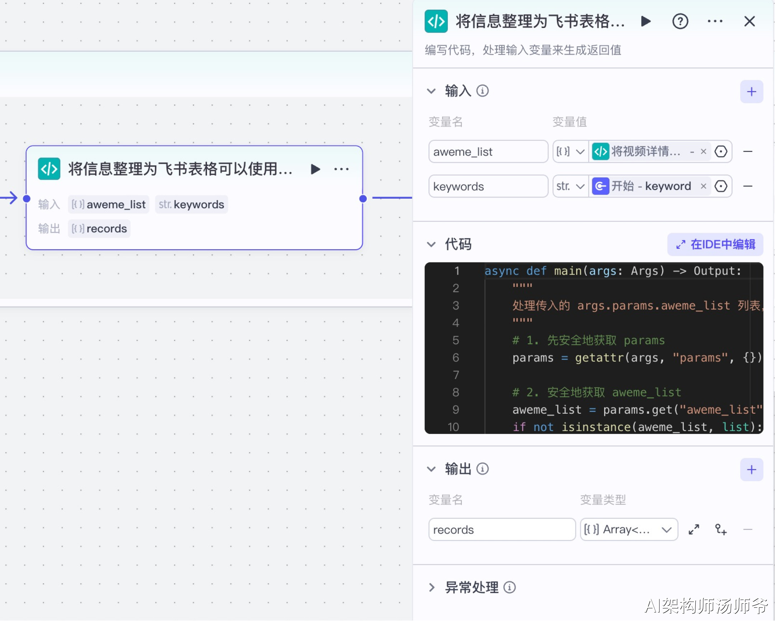The height and width of the screenshot is (621, 775).
Task: Add child field to records output
Action: 721,530
